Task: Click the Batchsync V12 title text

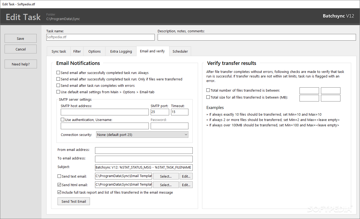Action: point(338,16)
